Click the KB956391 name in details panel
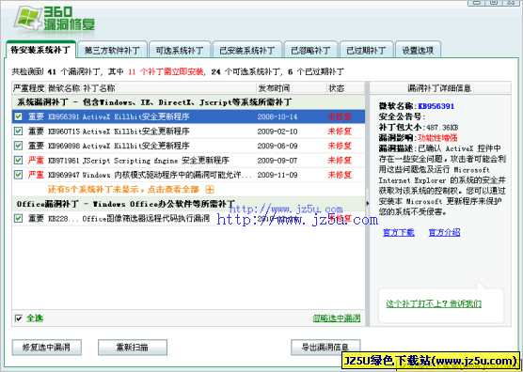This screenshot has width=523, height=372. pyautogui.click(x=436, y=106)
